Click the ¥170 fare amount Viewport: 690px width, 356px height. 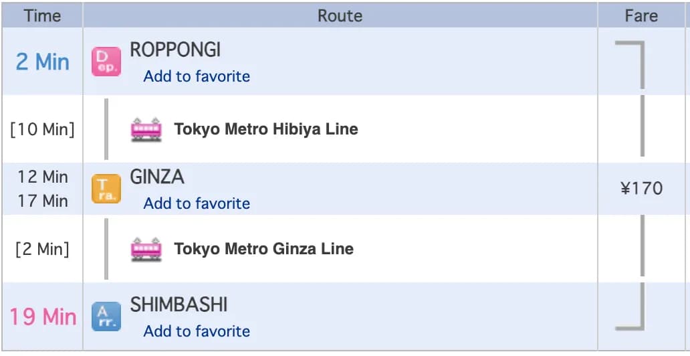(x=642, y=189)
